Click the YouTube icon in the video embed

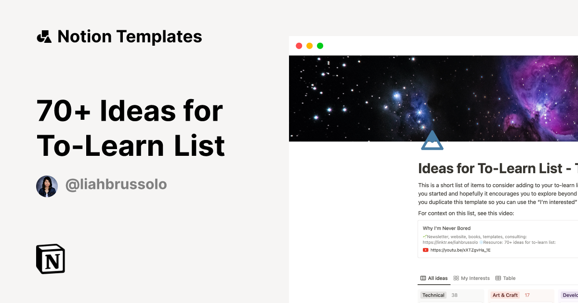pyautogui.click(x=425, y=250)
